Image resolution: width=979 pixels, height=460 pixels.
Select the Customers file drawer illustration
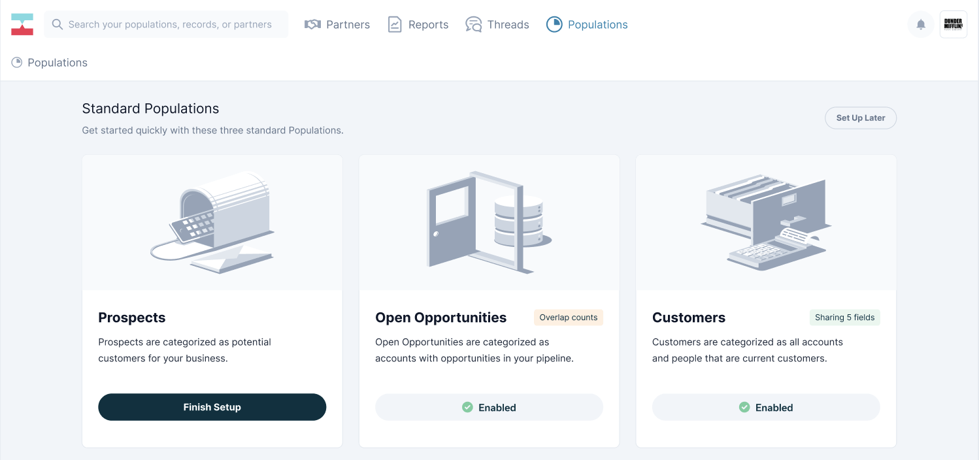766,222
